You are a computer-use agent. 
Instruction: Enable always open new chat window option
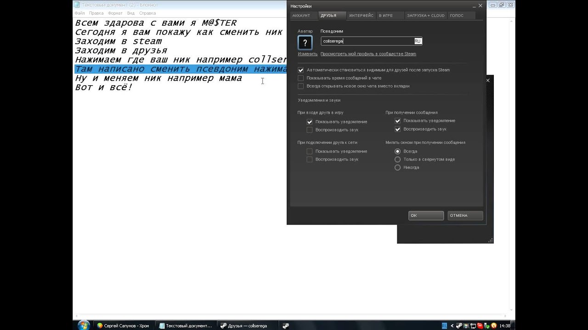(x=301, y=86)
